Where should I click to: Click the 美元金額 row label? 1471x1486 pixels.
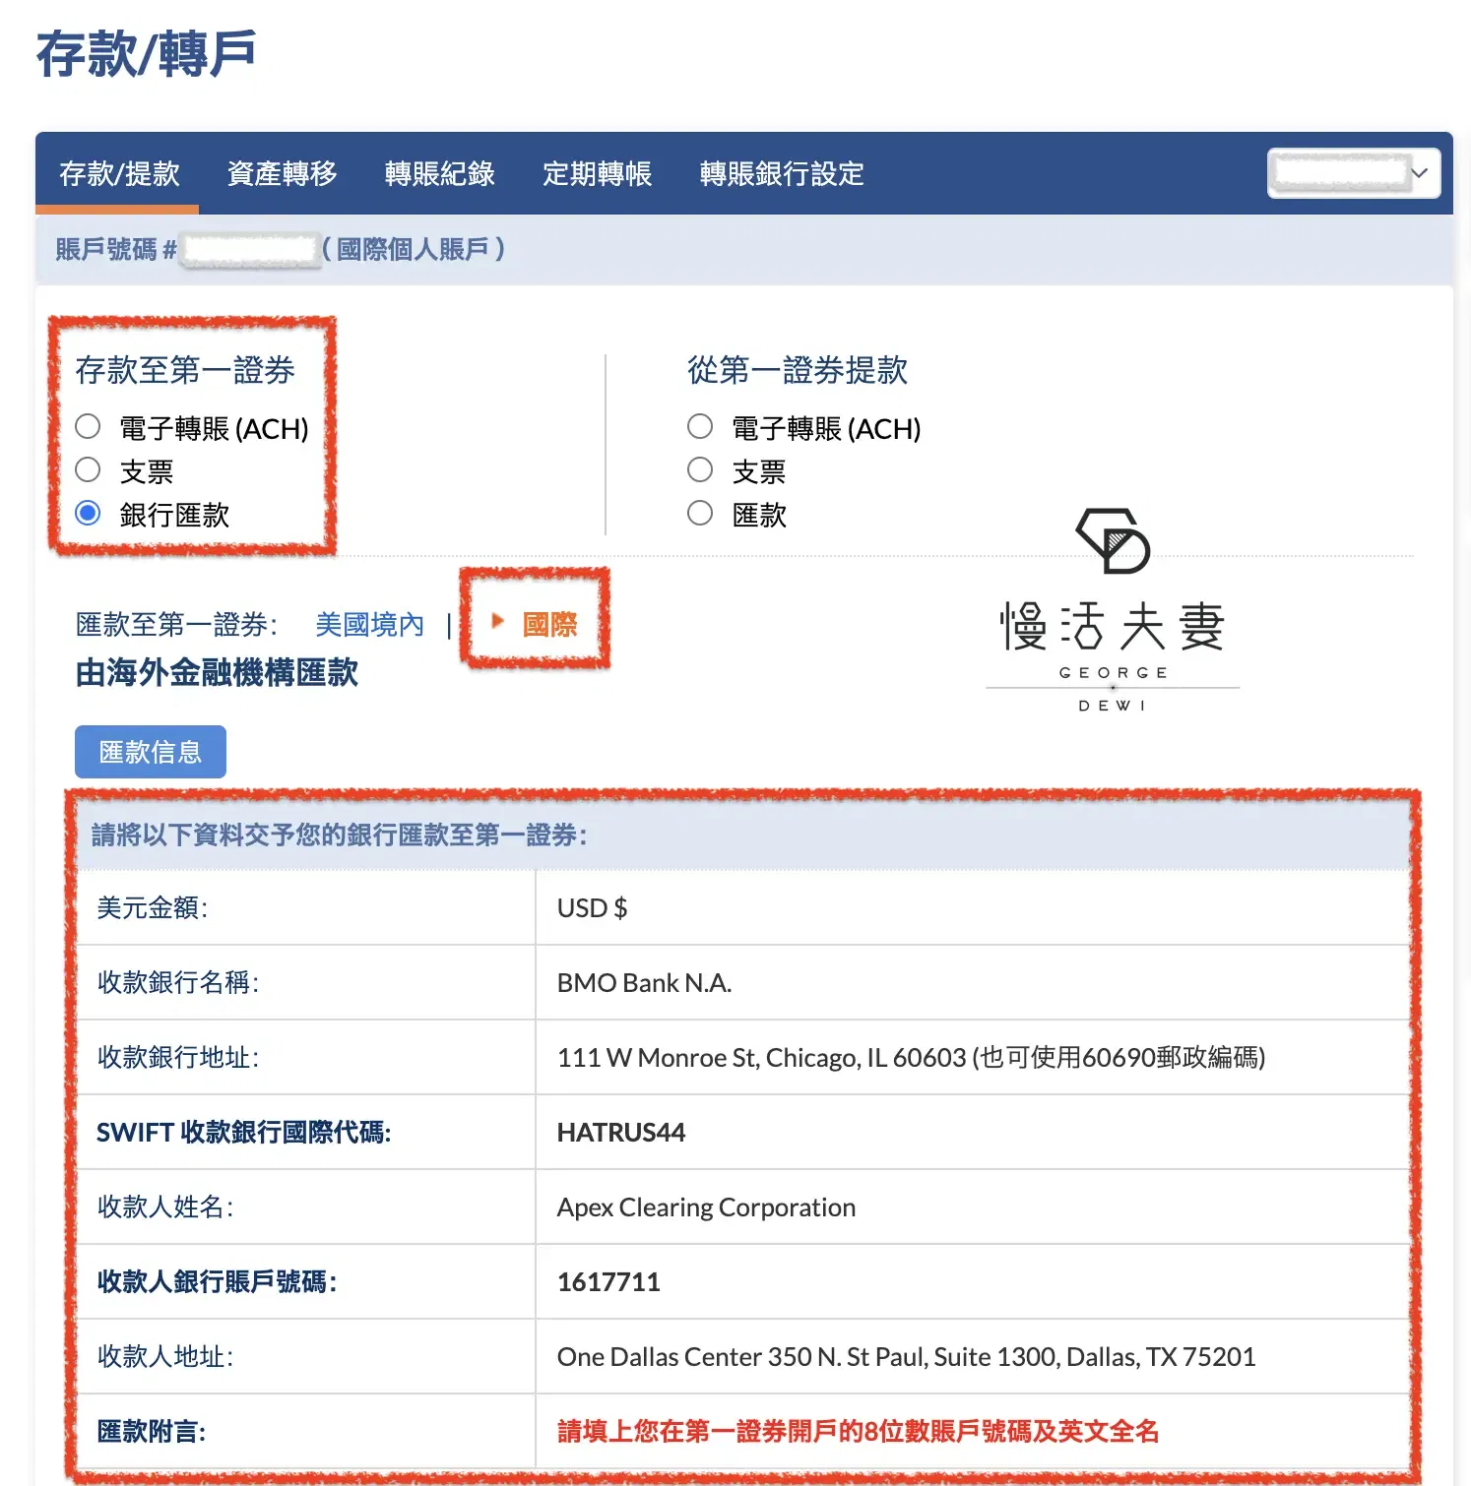coord(153,908)
